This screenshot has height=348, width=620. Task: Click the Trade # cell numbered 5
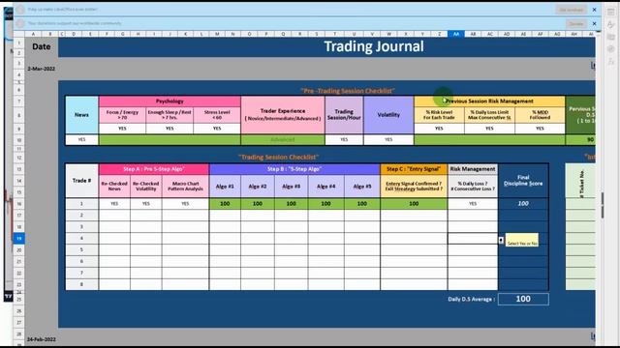[x=81, y=249]
